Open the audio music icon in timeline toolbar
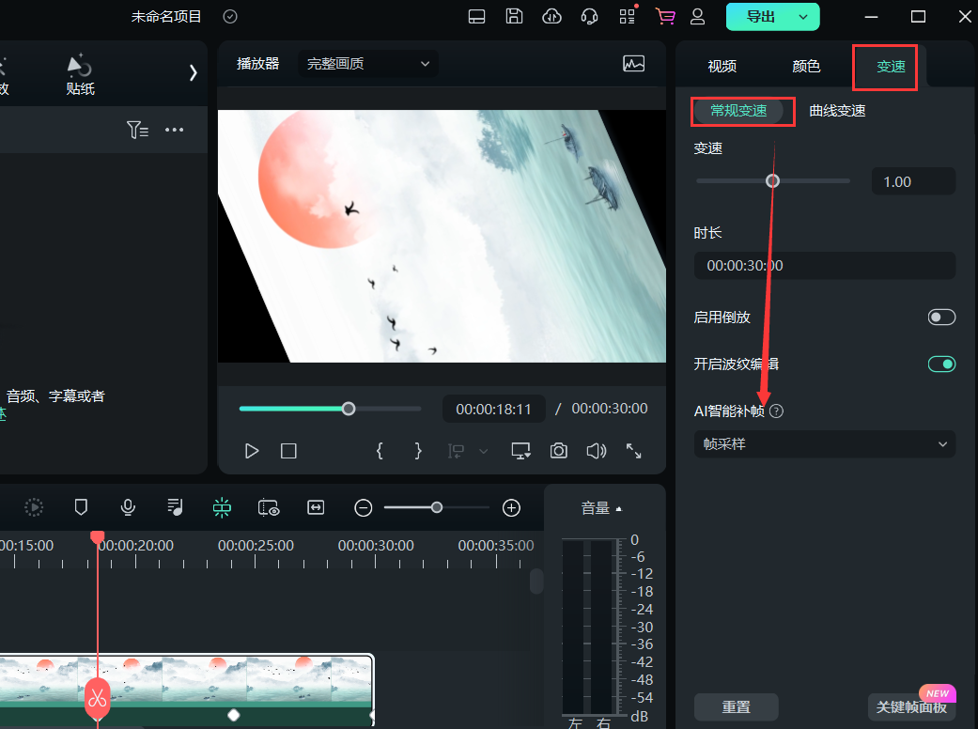The image size is (978, 729). click(x=175, y=507)
